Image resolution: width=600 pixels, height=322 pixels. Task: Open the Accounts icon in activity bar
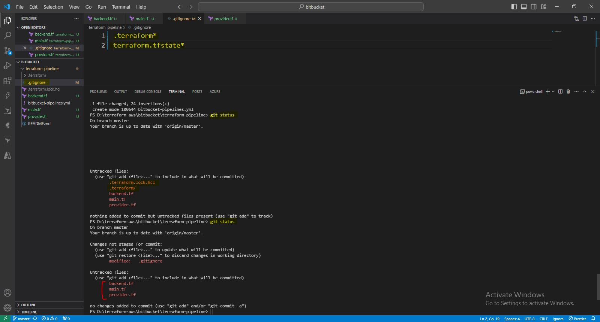coord(7,293)
